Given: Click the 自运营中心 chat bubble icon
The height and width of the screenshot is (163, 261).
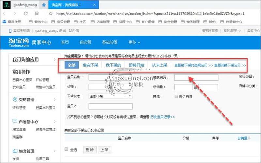Looking at the screenshot, I should 15,121.
